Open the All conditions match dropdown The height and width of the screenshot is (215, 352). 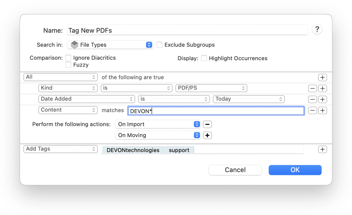[x=60, y=77]
